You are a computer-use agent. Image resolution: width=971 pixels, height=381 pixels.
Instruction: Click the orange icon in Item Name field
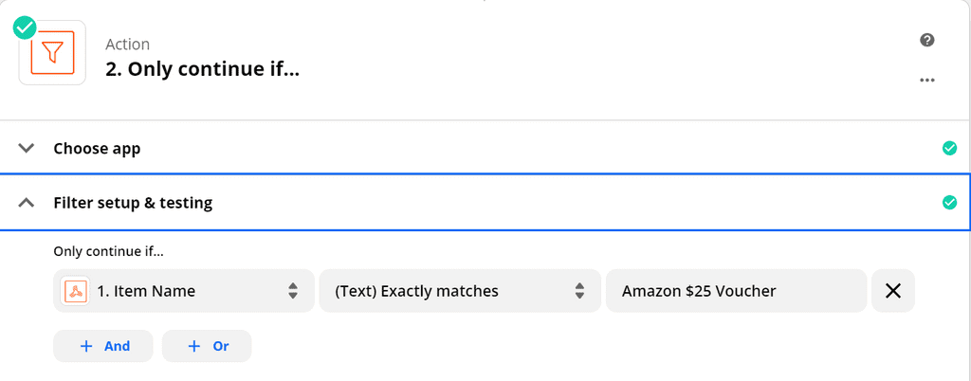pos(76,291)
